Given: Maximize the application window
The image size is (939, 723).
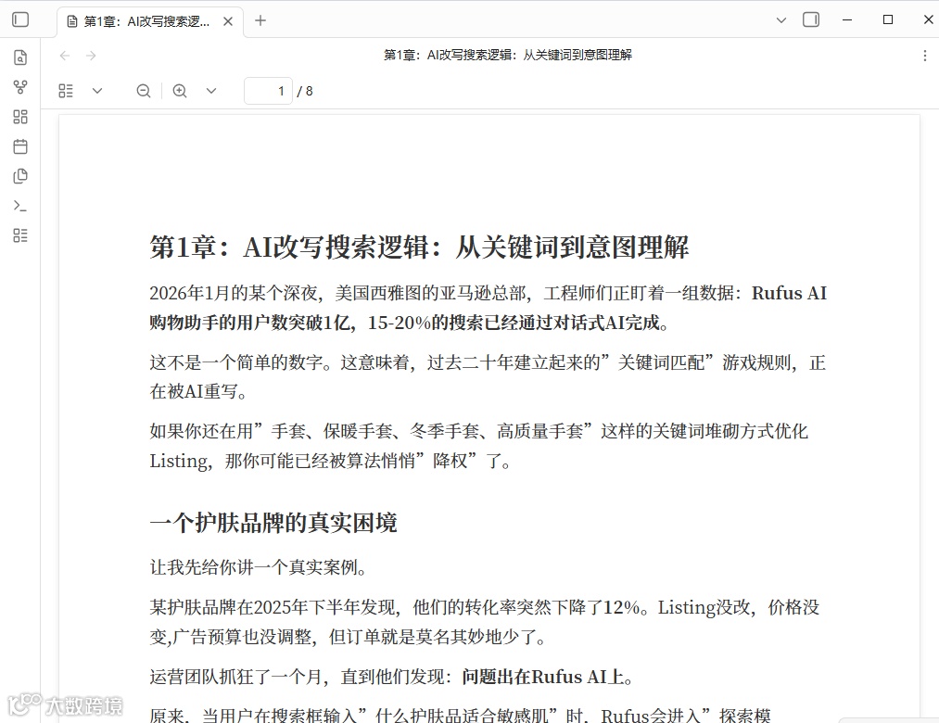Looking at the screenshot, I should coord(888,19).
